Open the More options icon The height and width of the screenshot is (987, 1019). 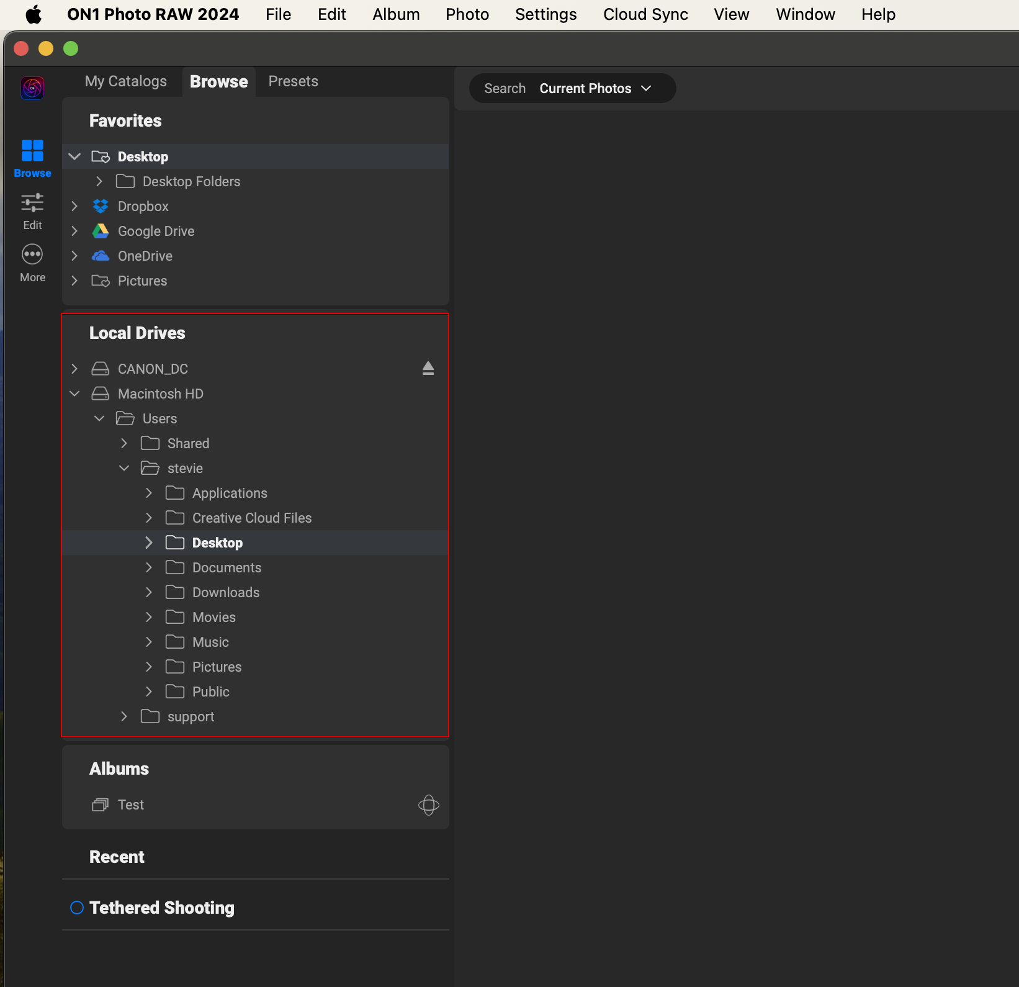click(32, 255)
